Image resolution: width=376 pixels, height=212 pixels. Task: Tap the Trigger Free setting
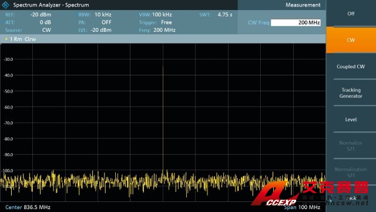(155, 22)
